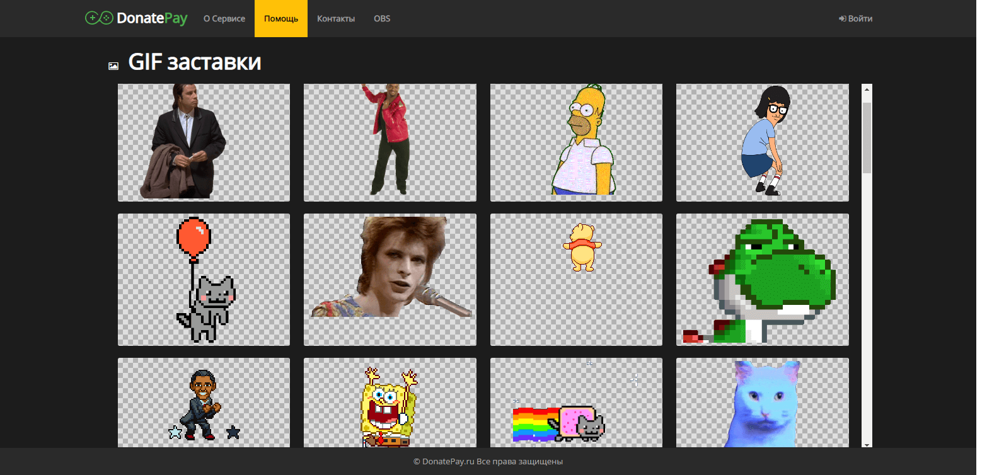Image resolution: width=987 pixels, height=475 pixels.
Task: Choose the red-haired singer with microphone GIF
Action: [390, 279]
